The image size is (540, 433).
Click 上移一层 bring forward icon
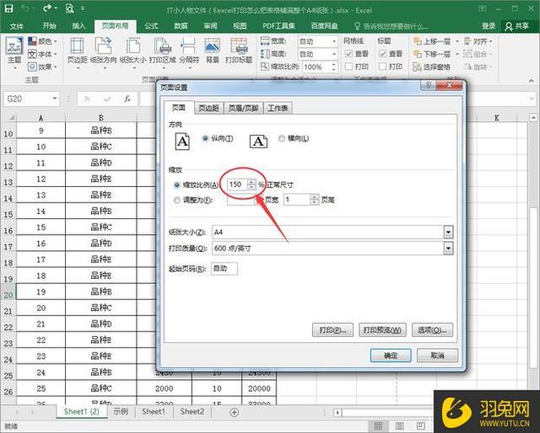(x=418, y=42)
